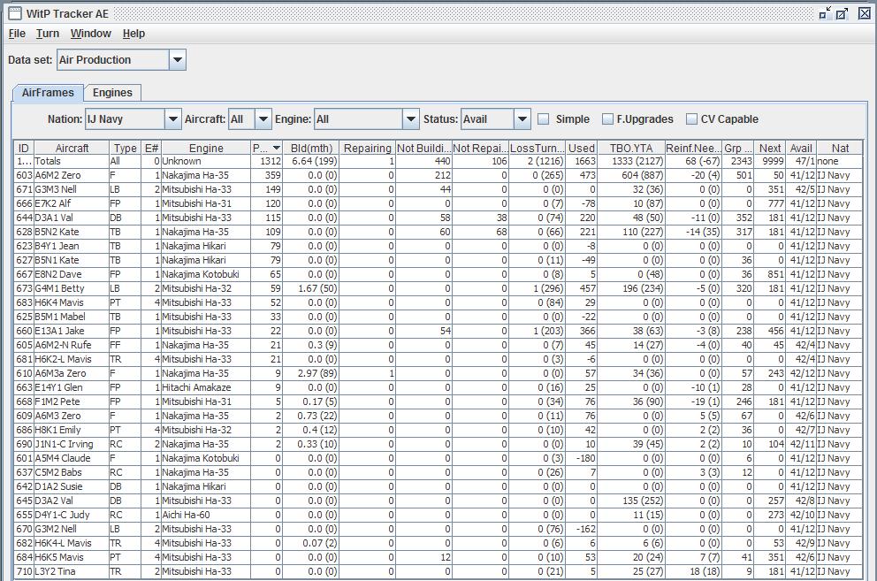Click the B5N2 Kate aircraft cell
This screenshot has width=877, height=581.
coord(72,232)
